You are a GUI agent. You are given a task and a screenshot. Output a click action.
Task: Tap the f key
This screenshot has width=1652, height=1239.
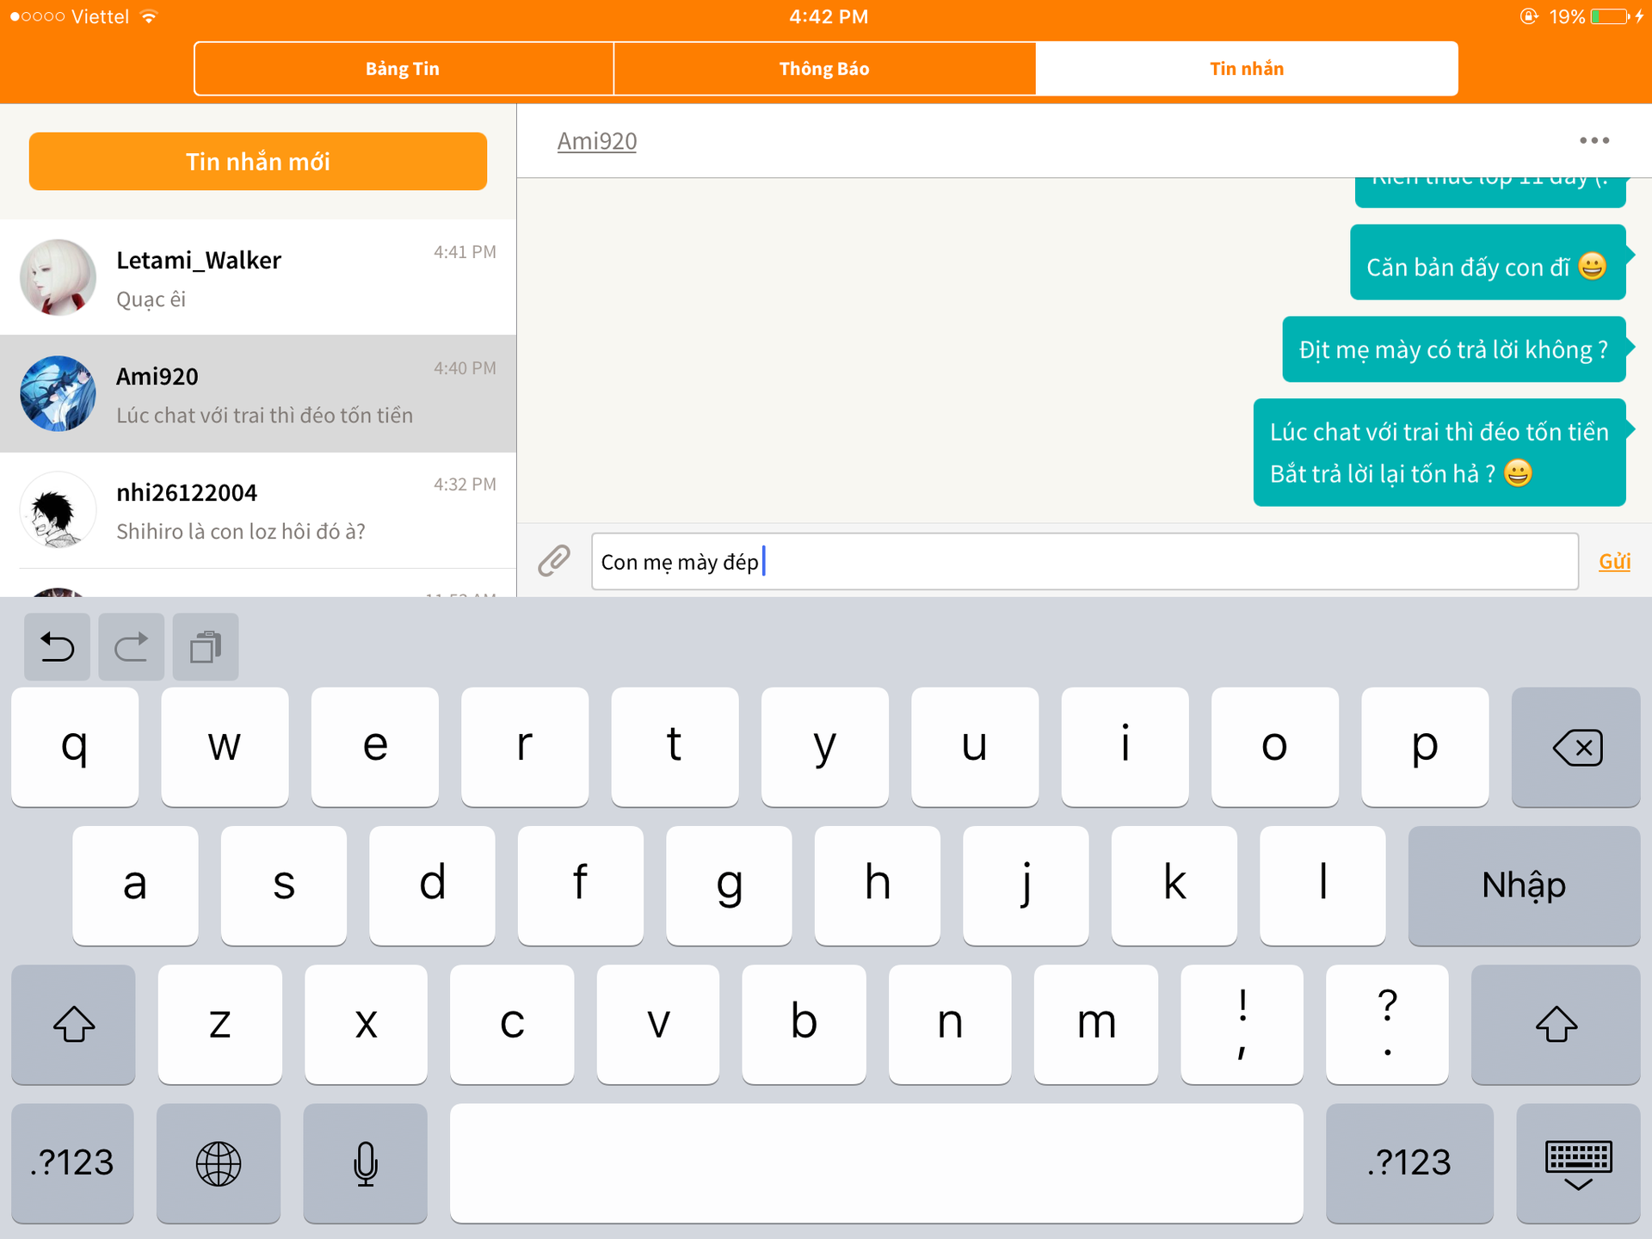(581, 885)
